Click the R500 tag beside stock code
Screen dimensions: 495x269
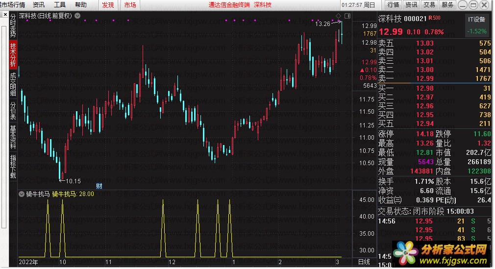tap(434, 18)
